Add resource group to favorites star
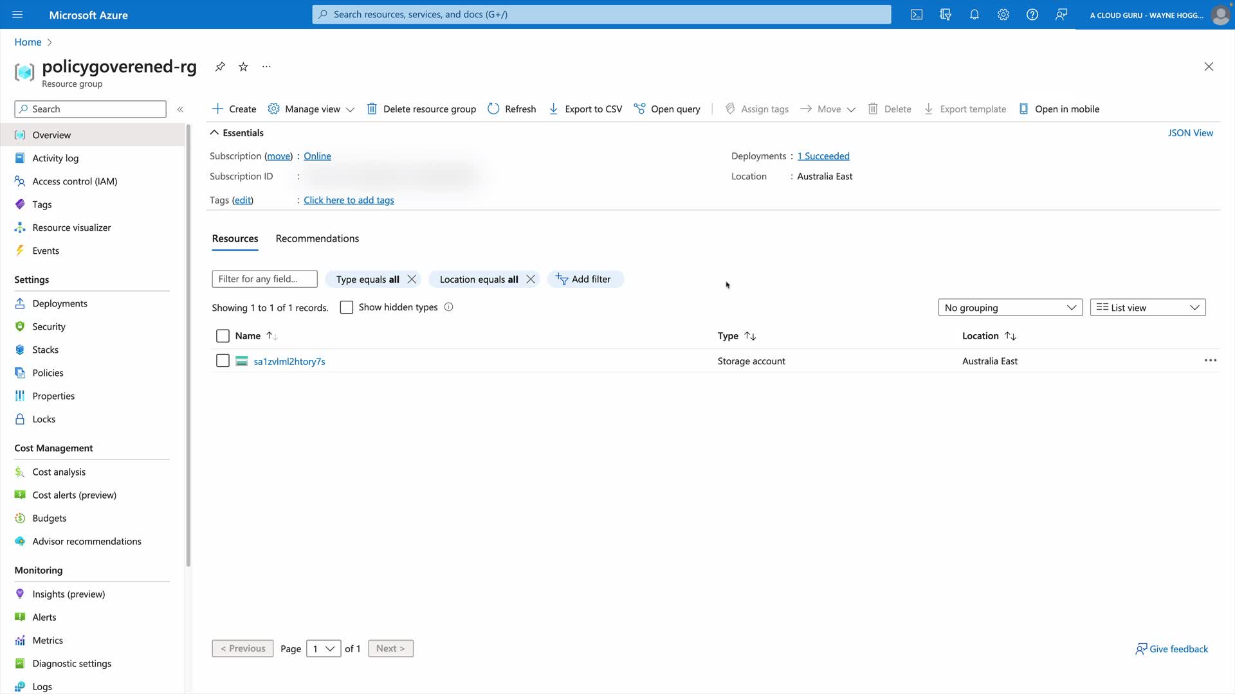The height and width of the screenshot is (694, 1235). click(x=243, y=67)
